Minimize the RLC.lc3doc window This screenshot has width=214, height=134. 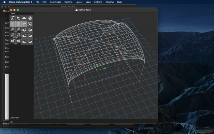(x=15, y=10)
